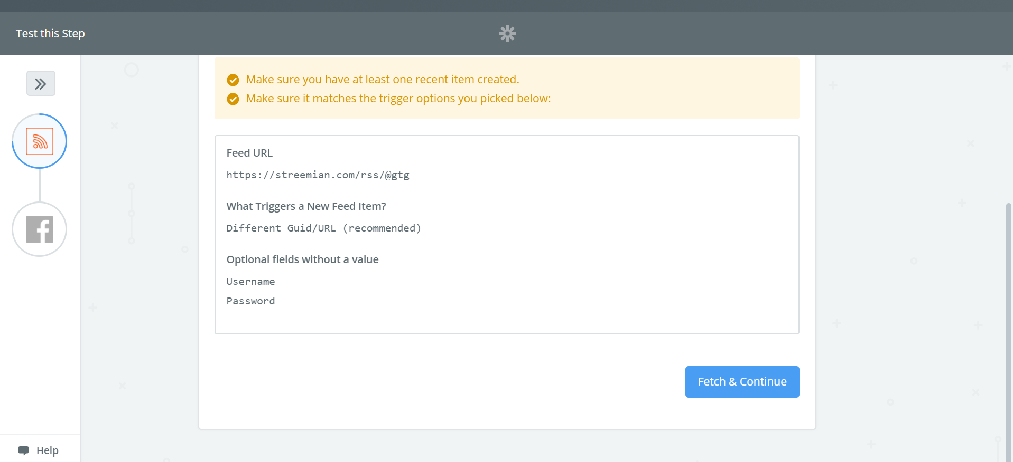The width and height of the screenshot is (1013, 462).
Task: Click the Password optional field entry
Action: (x=250, y=301)
